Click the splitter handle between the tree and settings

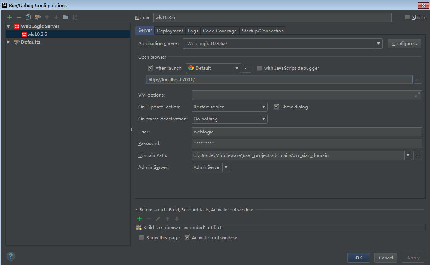click(132, 129)
